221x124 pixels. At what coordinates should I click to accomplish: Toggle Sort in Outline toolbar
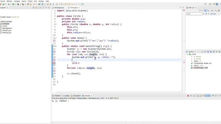pyautogui.click(x=208, y=52)
